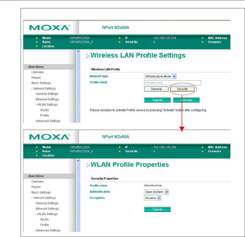Image resolution: width=245 pixels, height=237 pixels.
Task: Open Advanced Settings in bottom menu
Action: point(48,230)
